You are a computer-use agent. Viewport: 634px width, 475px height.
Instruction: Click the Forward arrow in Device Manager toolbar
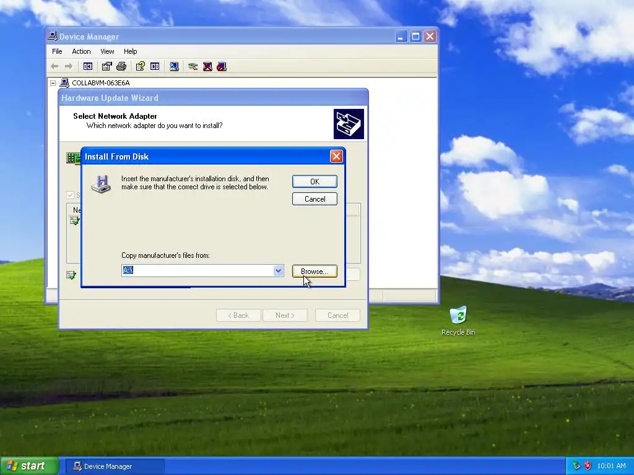(69, 66)
